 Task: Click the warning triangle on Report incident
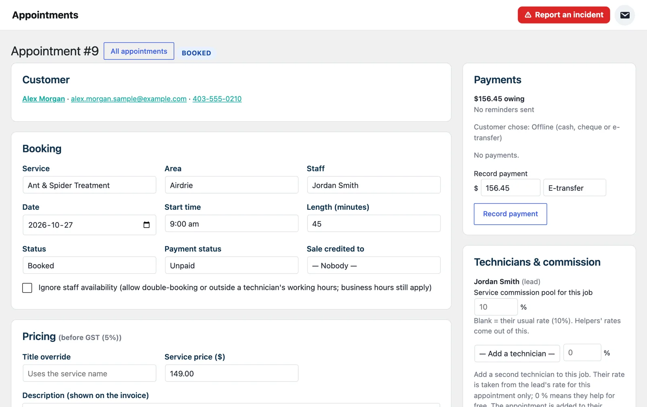(x=528, y=15)
